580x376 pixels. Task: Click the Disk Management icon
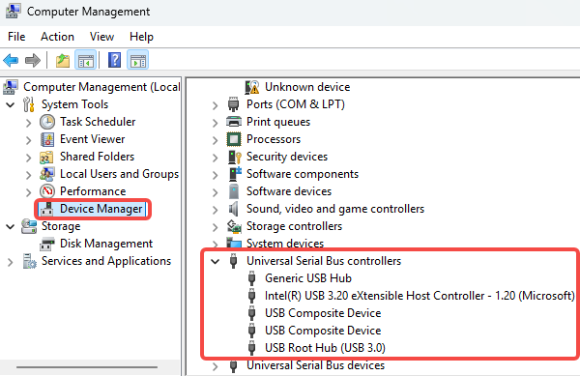click(47, 244)
